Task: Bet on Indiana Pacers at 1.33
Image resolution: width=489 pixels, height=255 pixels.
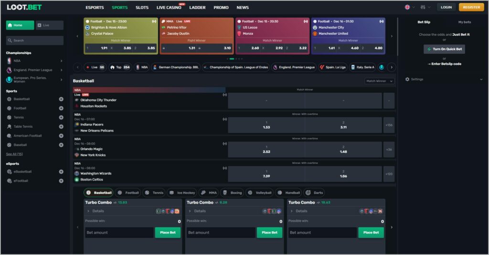Action: coord(266,125)
